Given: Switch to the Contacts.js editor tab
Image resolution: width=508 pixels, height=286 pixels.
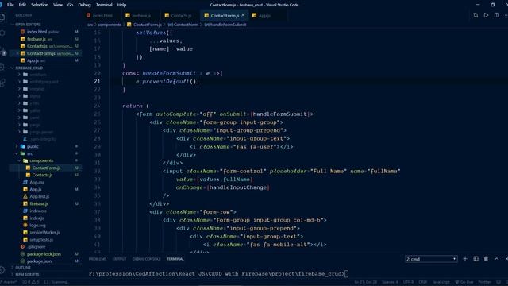Looking at the screenshot, I should 180,16.
